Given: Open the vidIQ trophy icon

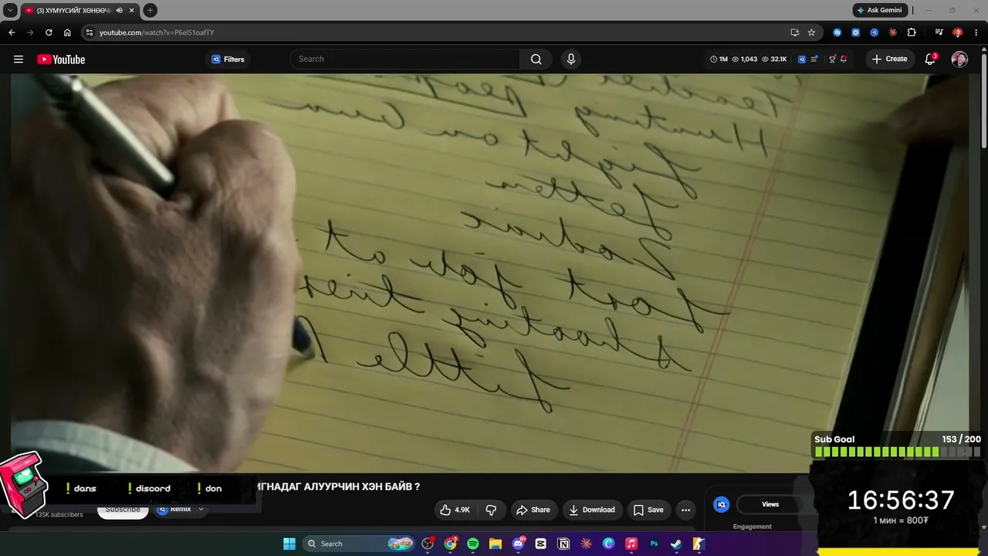Looking at the screenshot, I should click(832, 59).
